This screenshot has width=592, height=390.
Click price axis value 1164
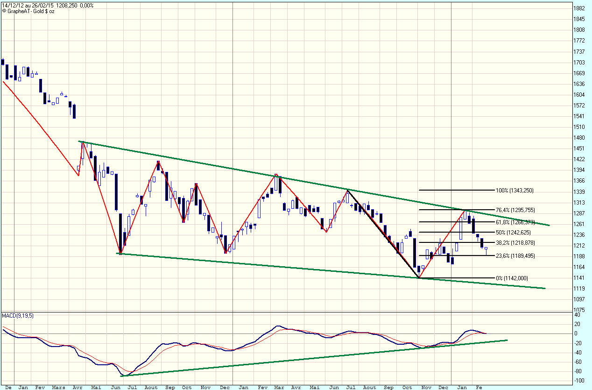[x=579, y=267]
